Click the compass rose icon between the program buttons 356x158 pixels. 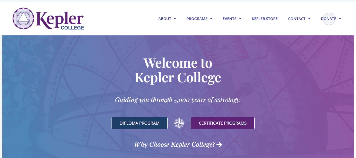179,123
